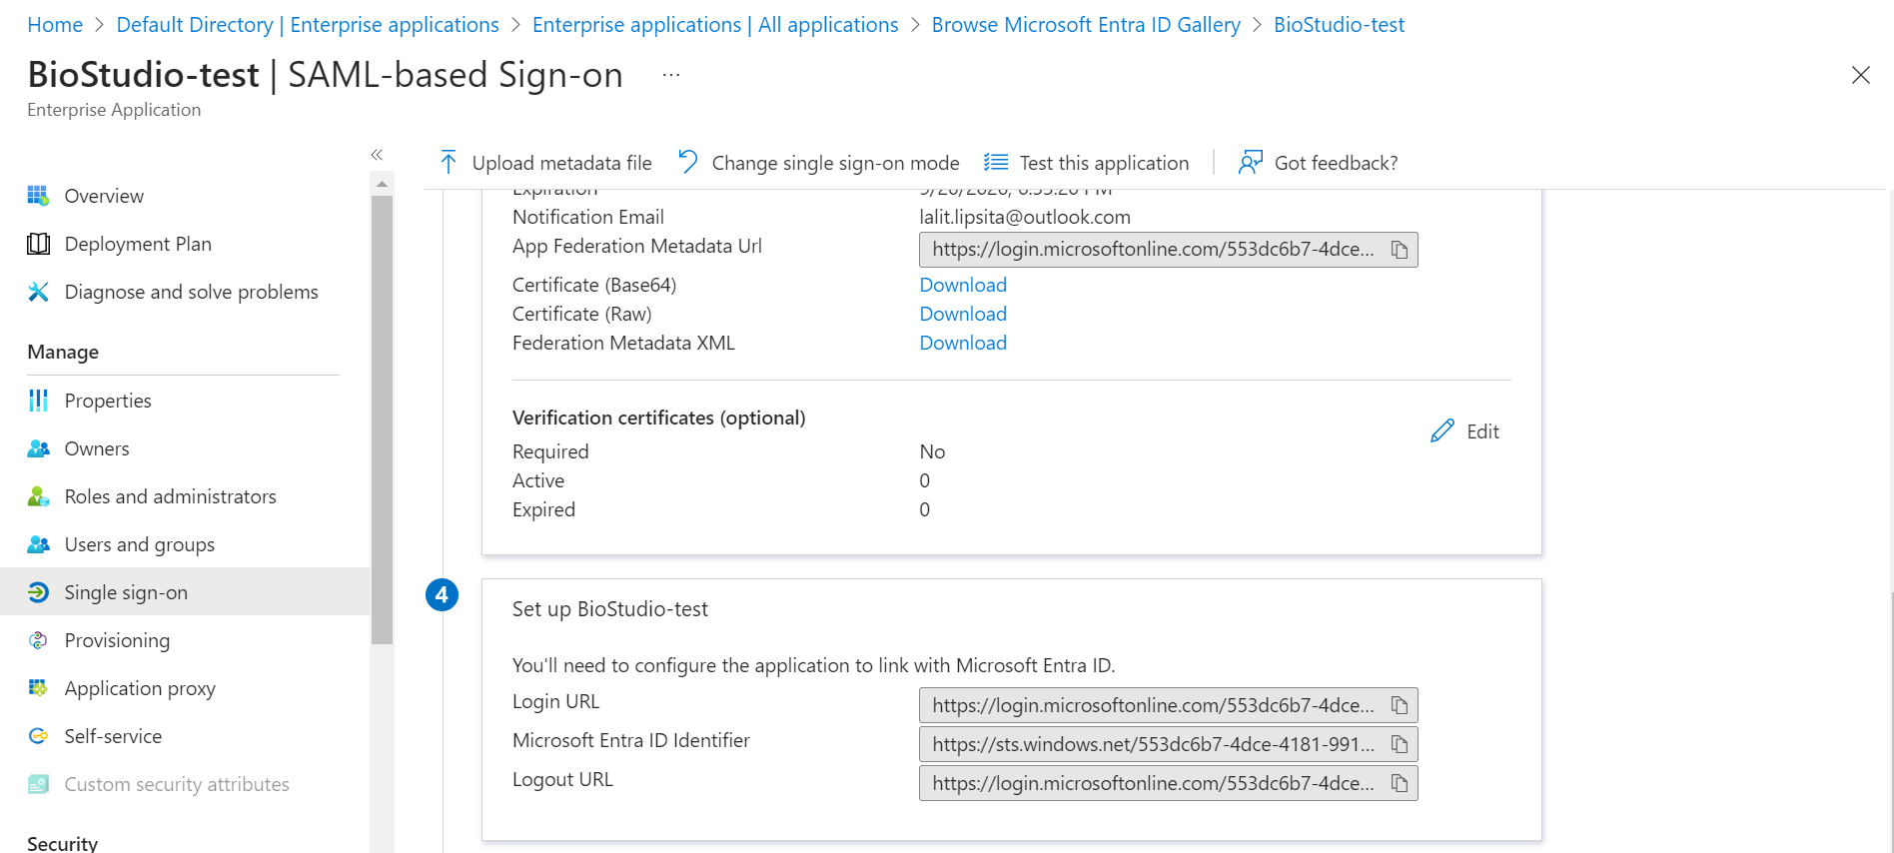Go to Properties under Manage

(108, 401)
